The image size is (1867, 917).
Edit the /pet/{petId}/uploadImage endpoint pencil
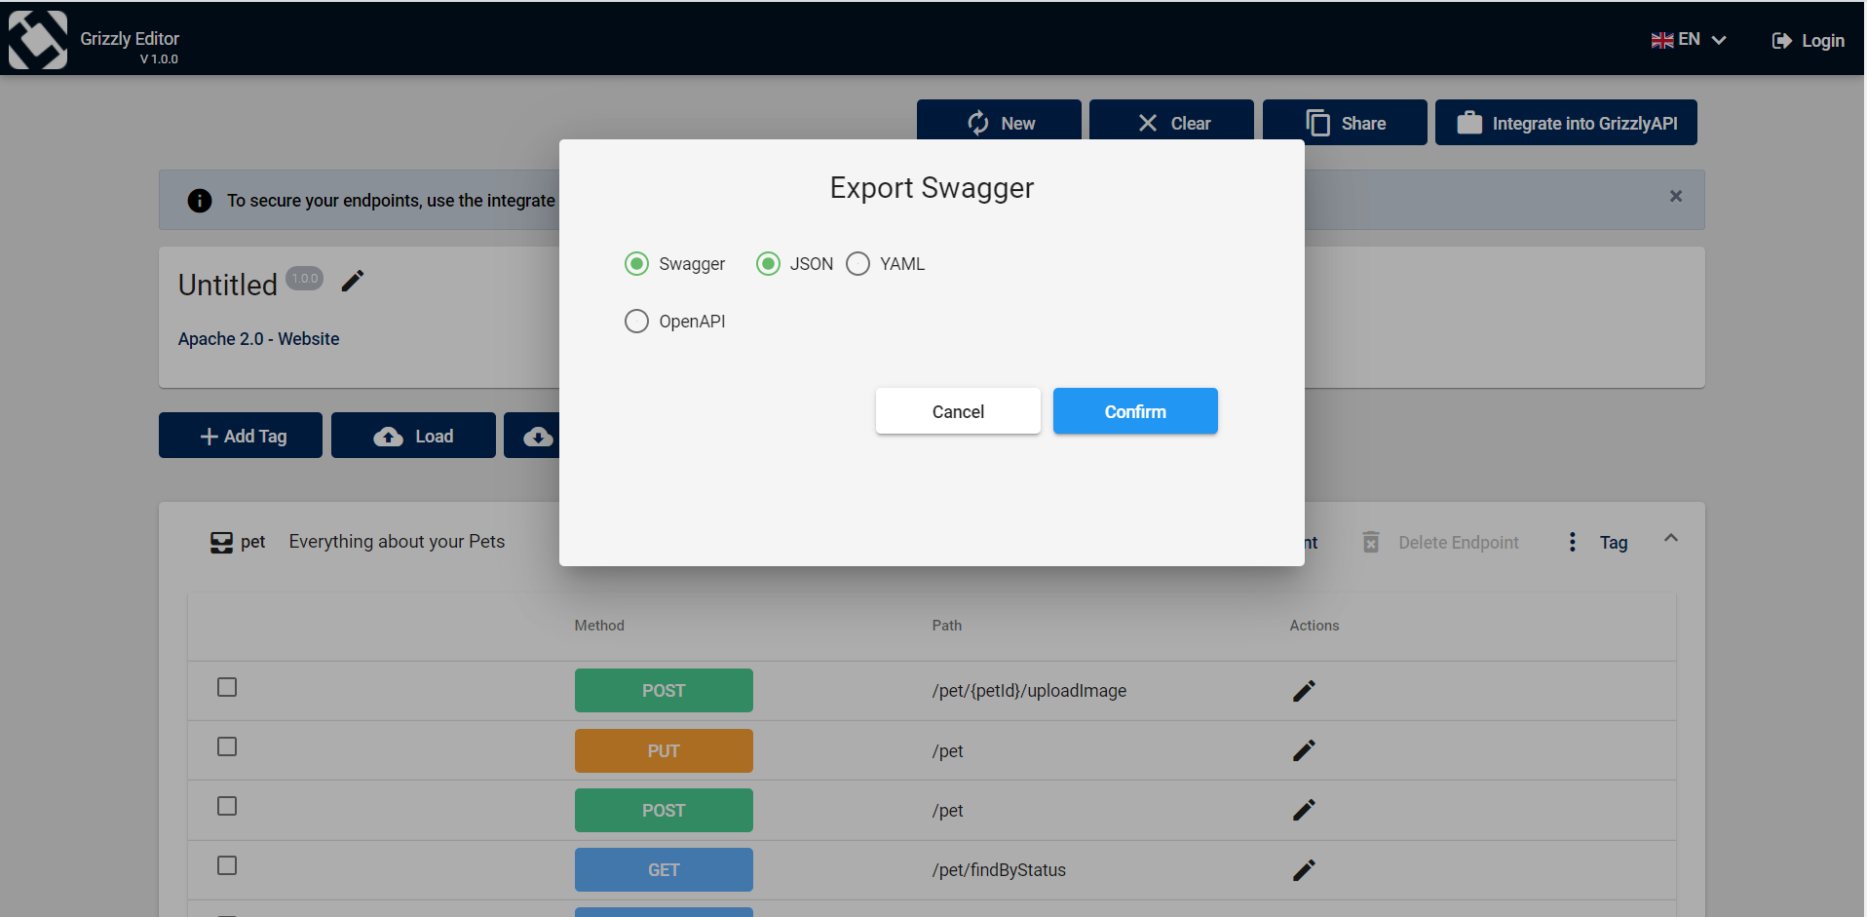point(1304,691)
